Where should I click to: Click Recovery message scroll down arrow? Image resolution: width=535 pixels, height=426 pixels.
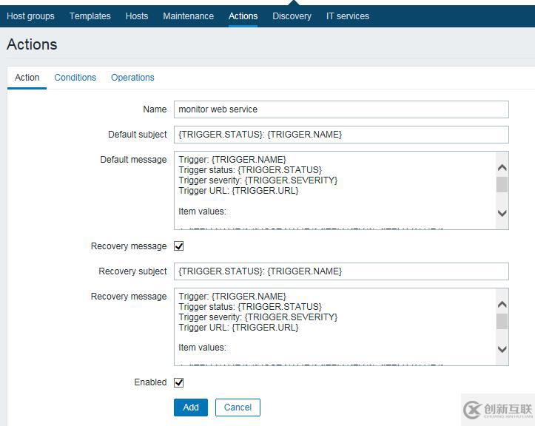pos(502,349)
